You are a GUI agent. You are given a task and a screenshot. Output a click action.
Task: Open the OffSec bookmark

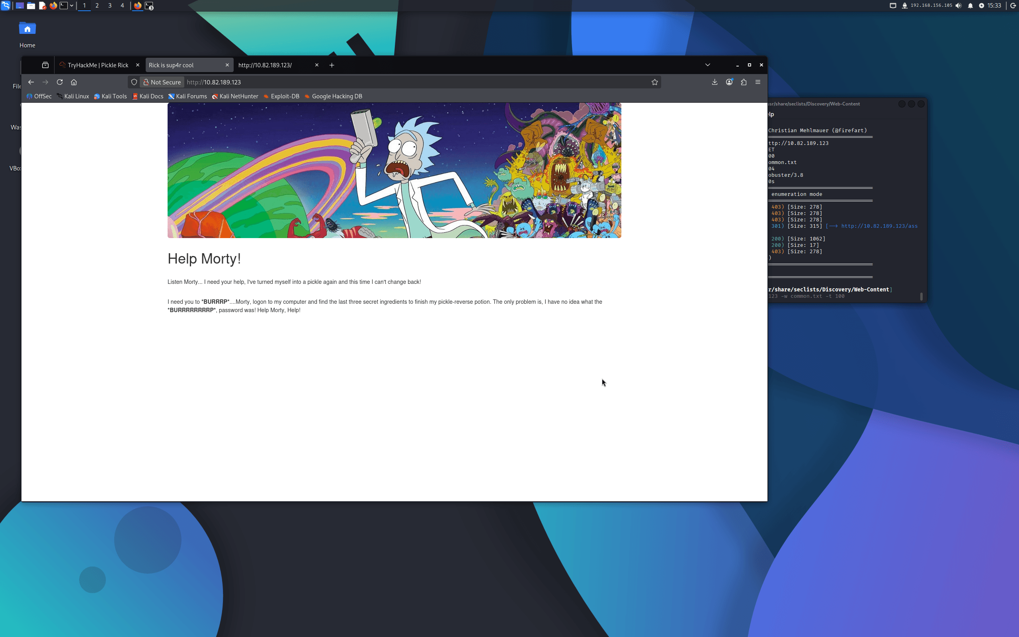click(39, 96)
